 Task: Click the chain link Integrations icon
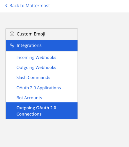pyautogui.click(x=12, y=45)
